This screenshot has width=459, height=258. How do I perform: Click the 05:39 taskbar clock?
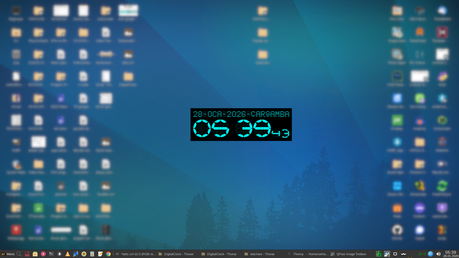(x=451, y=254)
